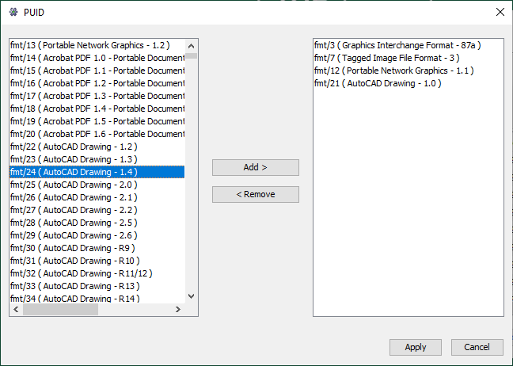
Task: Select fmt/19 Acrobat PDF 1.5 entry
Action: tap(97, 121)
